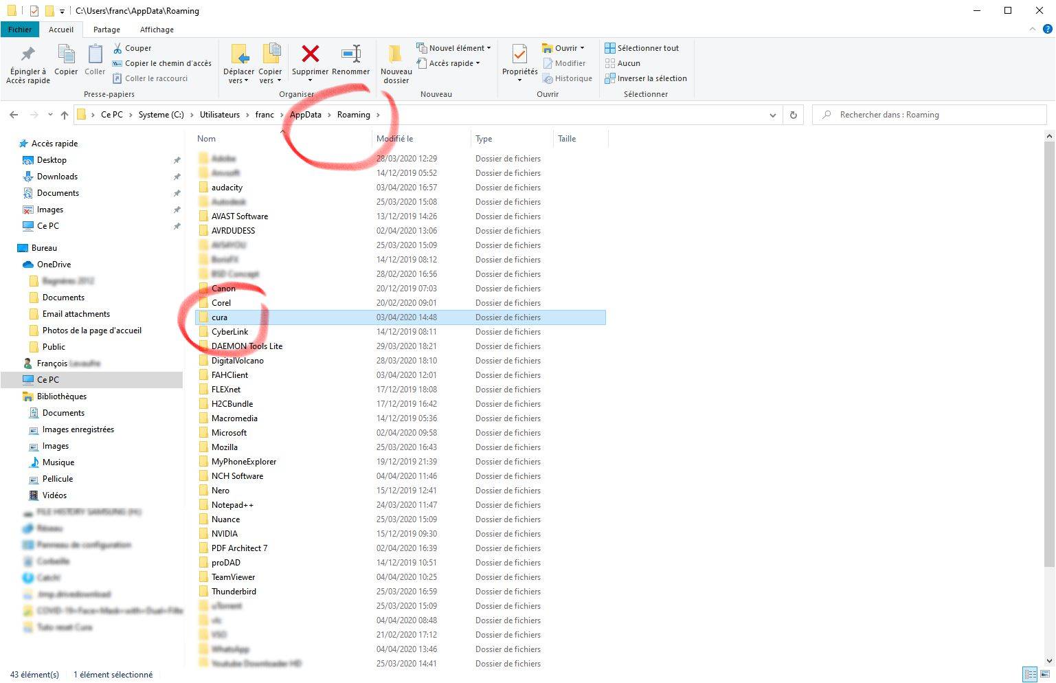Open Propriétés of the selection
1056x683 pixels.
click(520, 63)
